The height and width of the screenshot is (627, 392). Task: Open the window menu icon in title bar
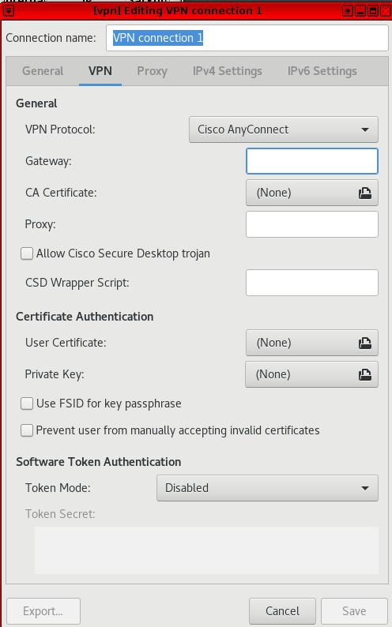tap(9, 11)
